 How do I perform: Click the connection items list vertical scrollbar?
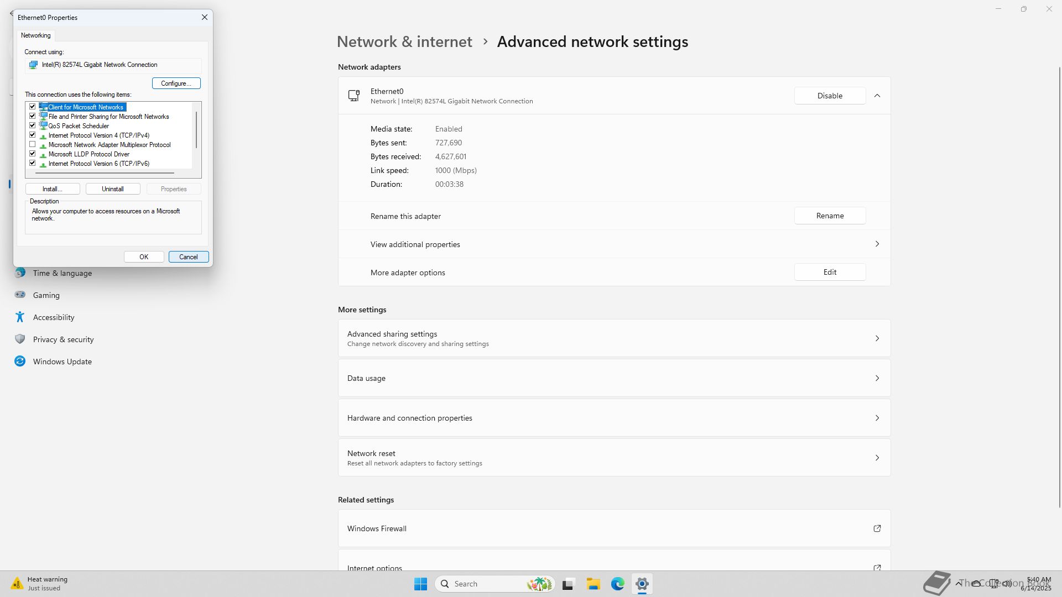point(196,130)
